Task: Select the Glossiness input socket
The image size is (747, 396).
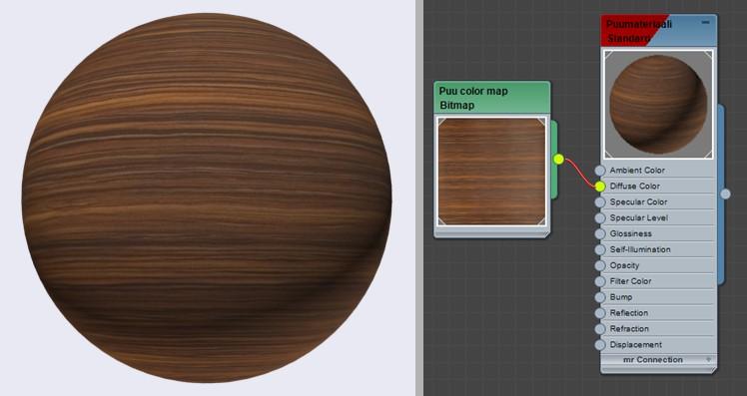Action: pyautogui.click(x=600, y=233)
